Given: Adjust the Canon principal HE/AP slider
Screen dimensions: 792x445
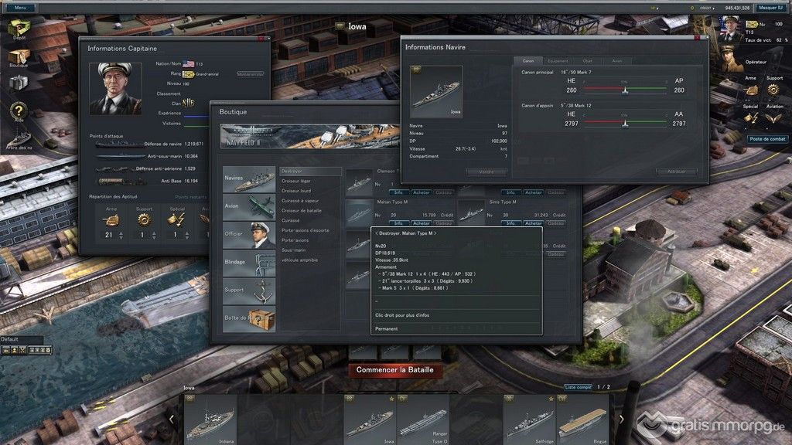Looking at the screenshot, I should [625, 90].
